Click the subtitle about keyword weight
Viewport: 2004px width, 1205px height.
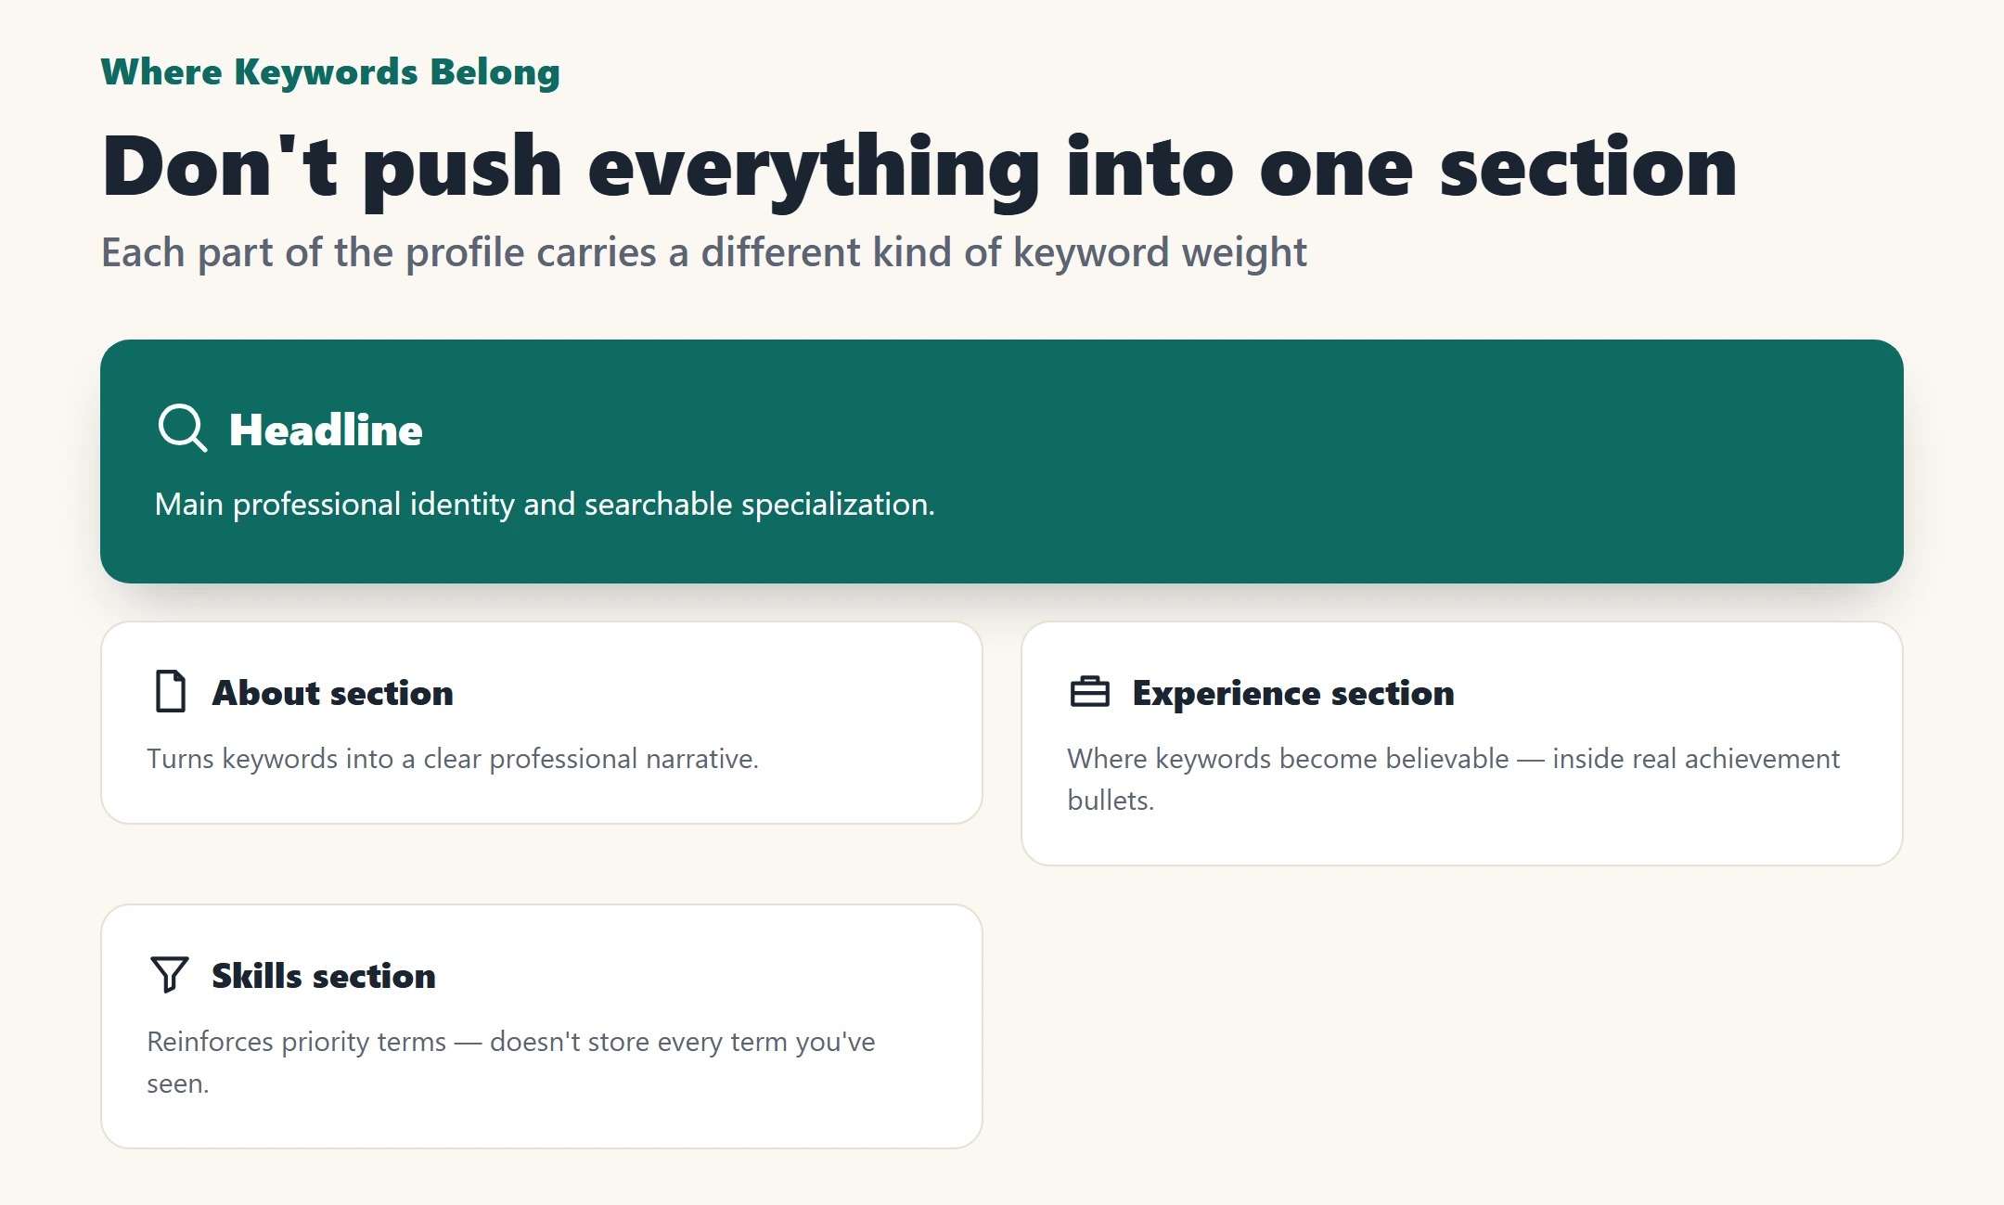pos(704,252)
